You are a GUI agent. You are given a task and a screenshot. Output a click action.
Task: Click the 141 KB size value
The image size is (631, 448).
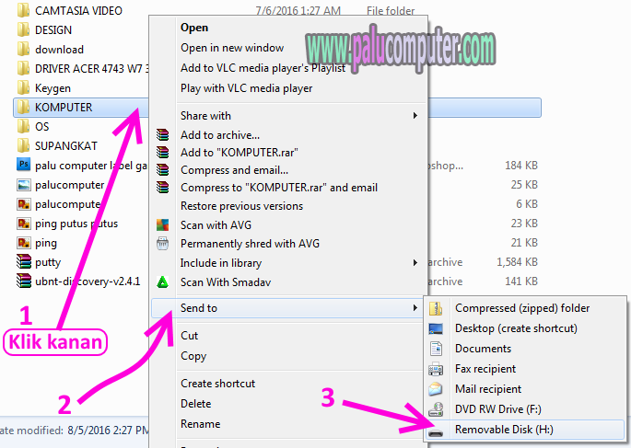coord(521,281)
